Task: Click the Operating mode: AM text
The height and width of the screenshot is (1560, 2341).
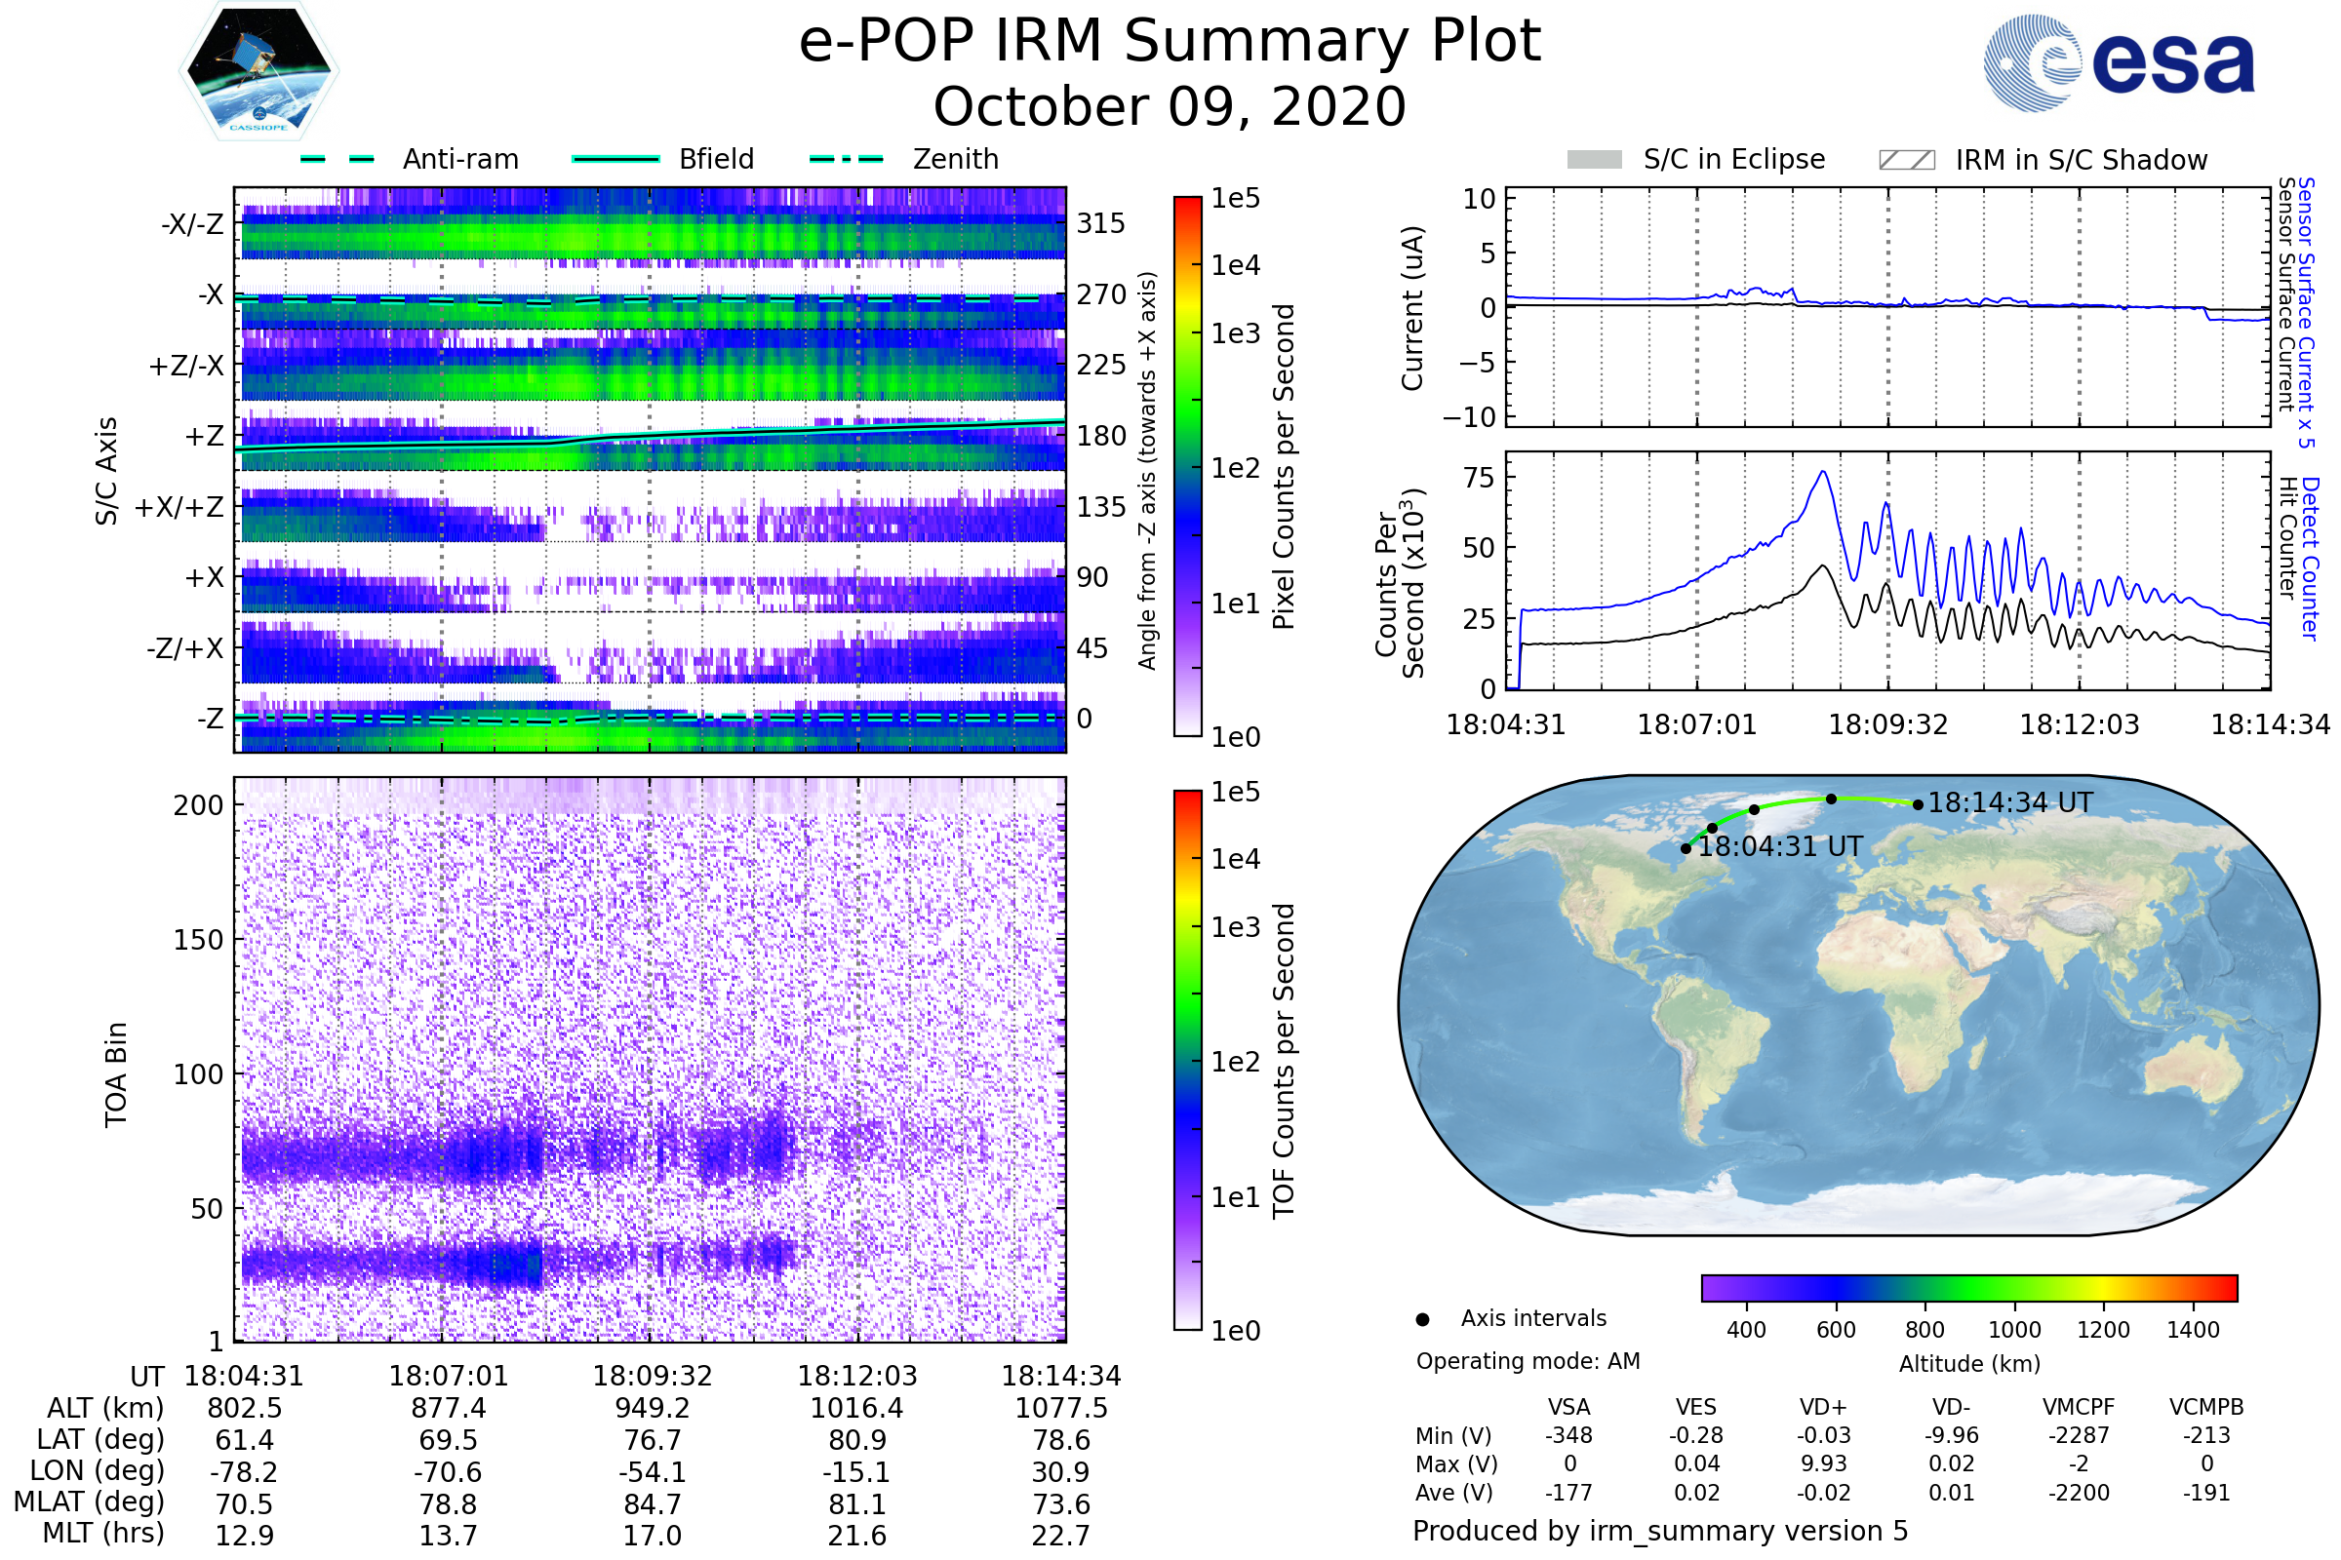Action: (x=1528, y=1361)
